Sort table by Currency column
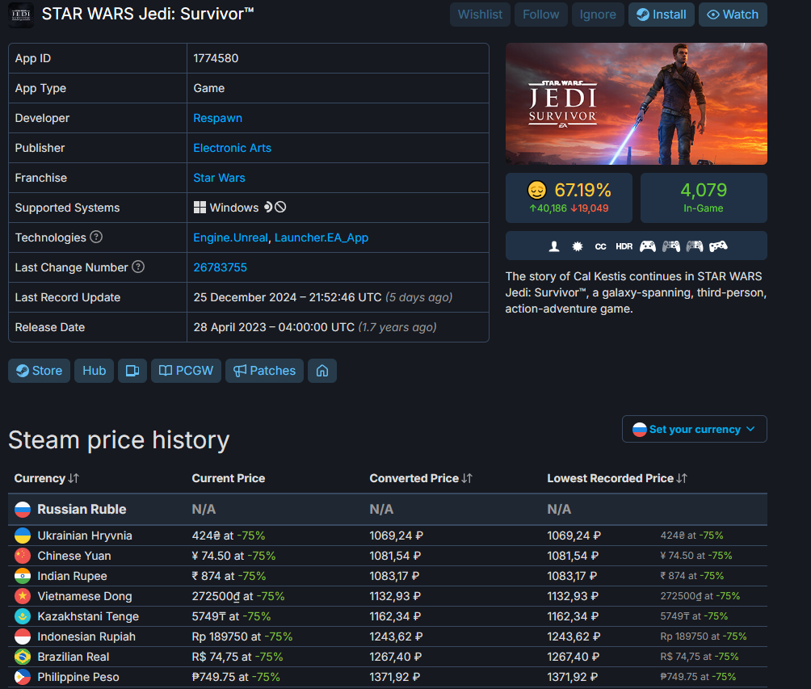 tap(47, 478)
